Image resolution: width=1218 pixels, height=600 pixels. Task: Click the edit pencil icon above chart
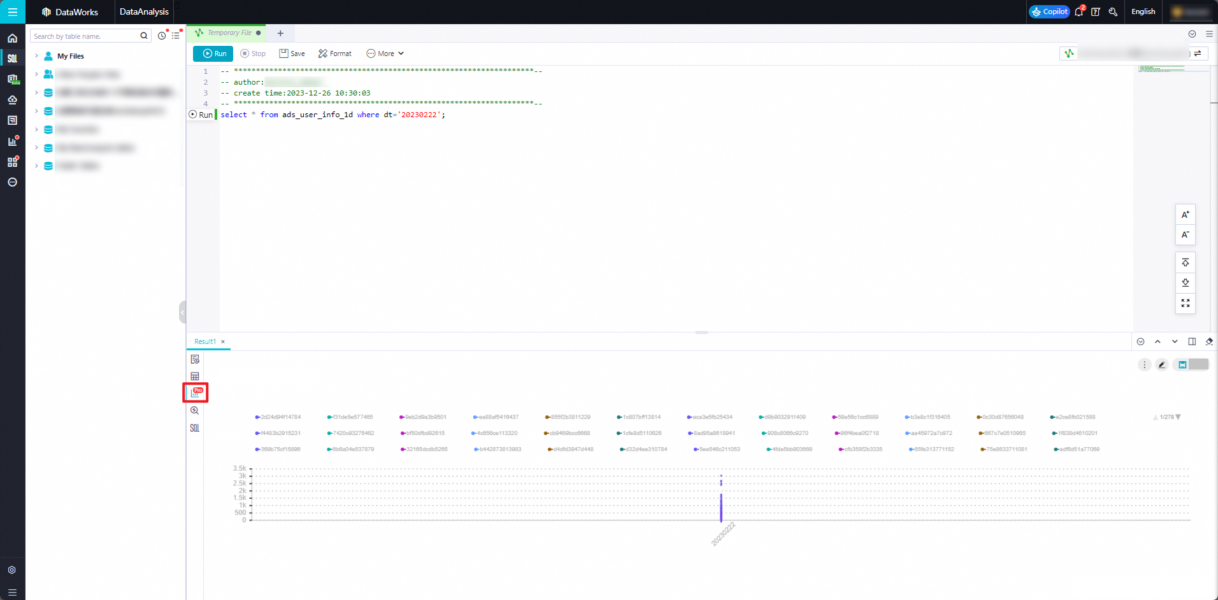coord(1162,364)
